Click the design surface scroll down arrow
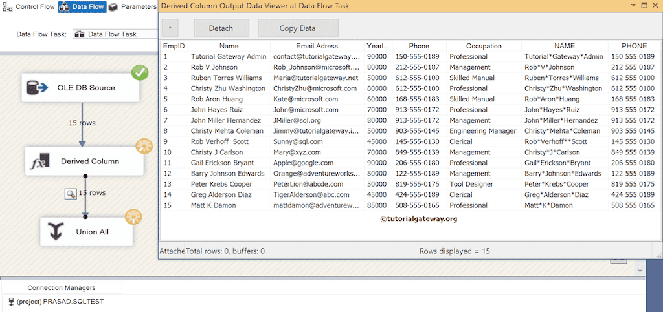 click(640, 271)
